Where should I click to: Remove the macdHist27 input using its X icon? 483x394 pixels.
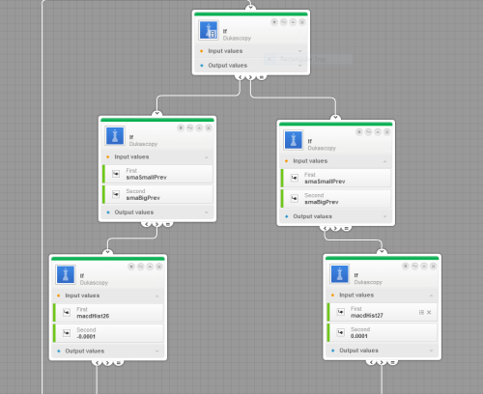(x=429, y=312)
